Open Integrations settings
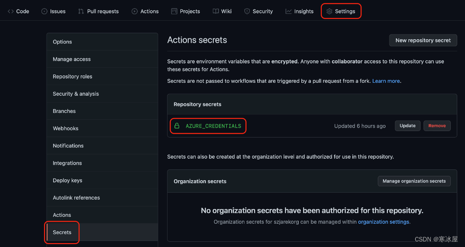Screen dimensions: 465x247 pyautogui.click(x=102, y=163)
